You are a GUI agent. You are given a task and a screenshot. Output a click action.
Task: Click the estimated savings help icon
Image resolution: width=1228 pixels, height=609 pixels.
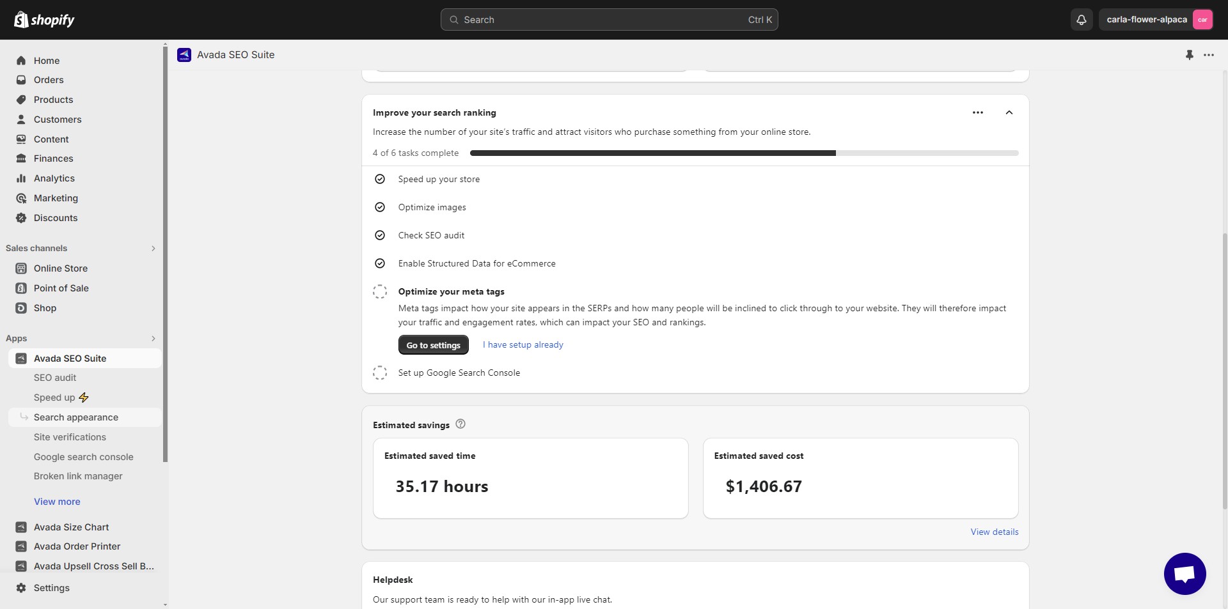click(460, 424)
